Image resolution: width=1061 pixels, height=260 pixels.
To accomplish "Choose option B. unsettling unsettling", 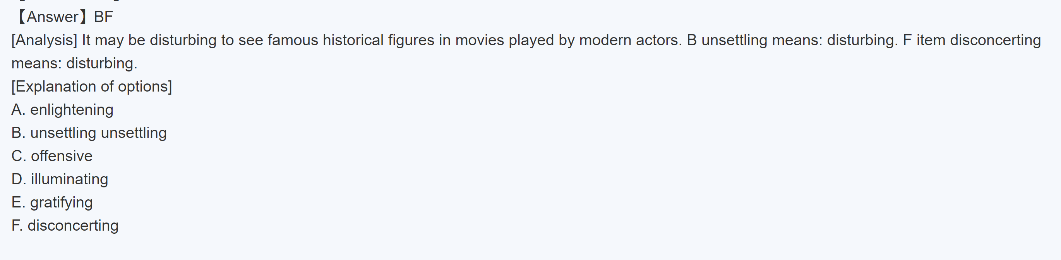I will (89, 133).
